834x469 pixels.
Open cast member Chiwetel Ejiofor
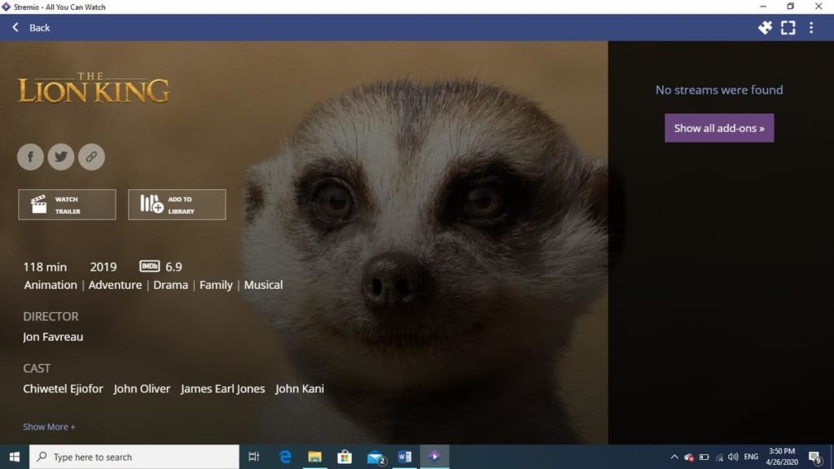click(64, 388)
